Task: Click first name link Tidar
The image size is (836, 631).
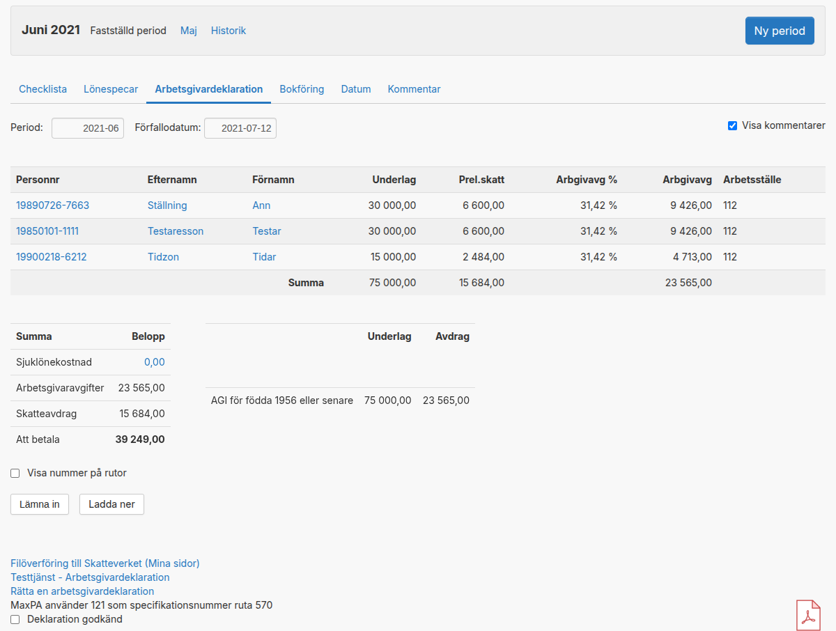Action: [264, 257]
